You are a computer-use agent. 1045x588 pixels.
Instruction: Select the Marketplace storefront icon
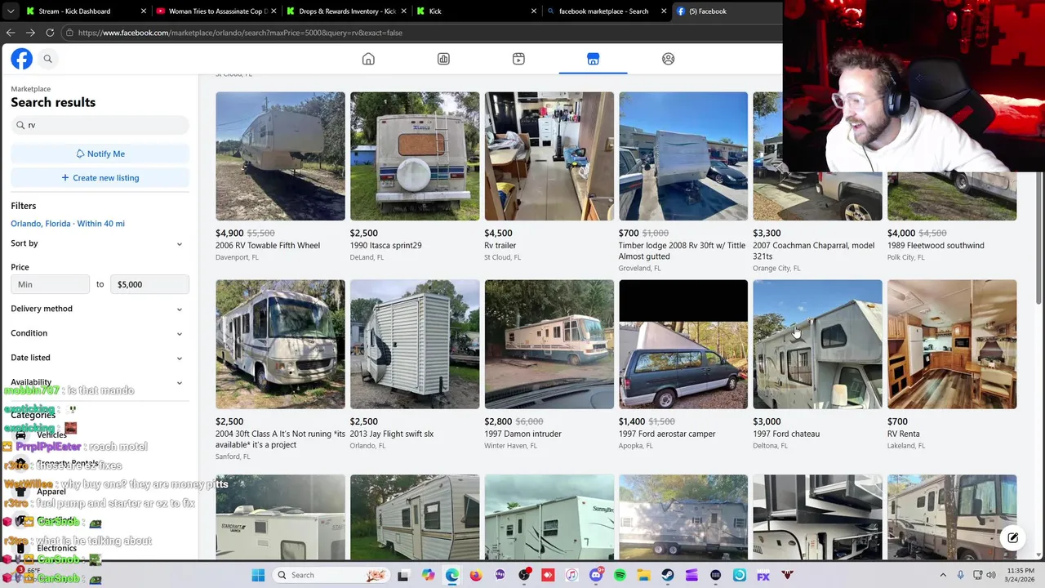[x=594, y=59]
